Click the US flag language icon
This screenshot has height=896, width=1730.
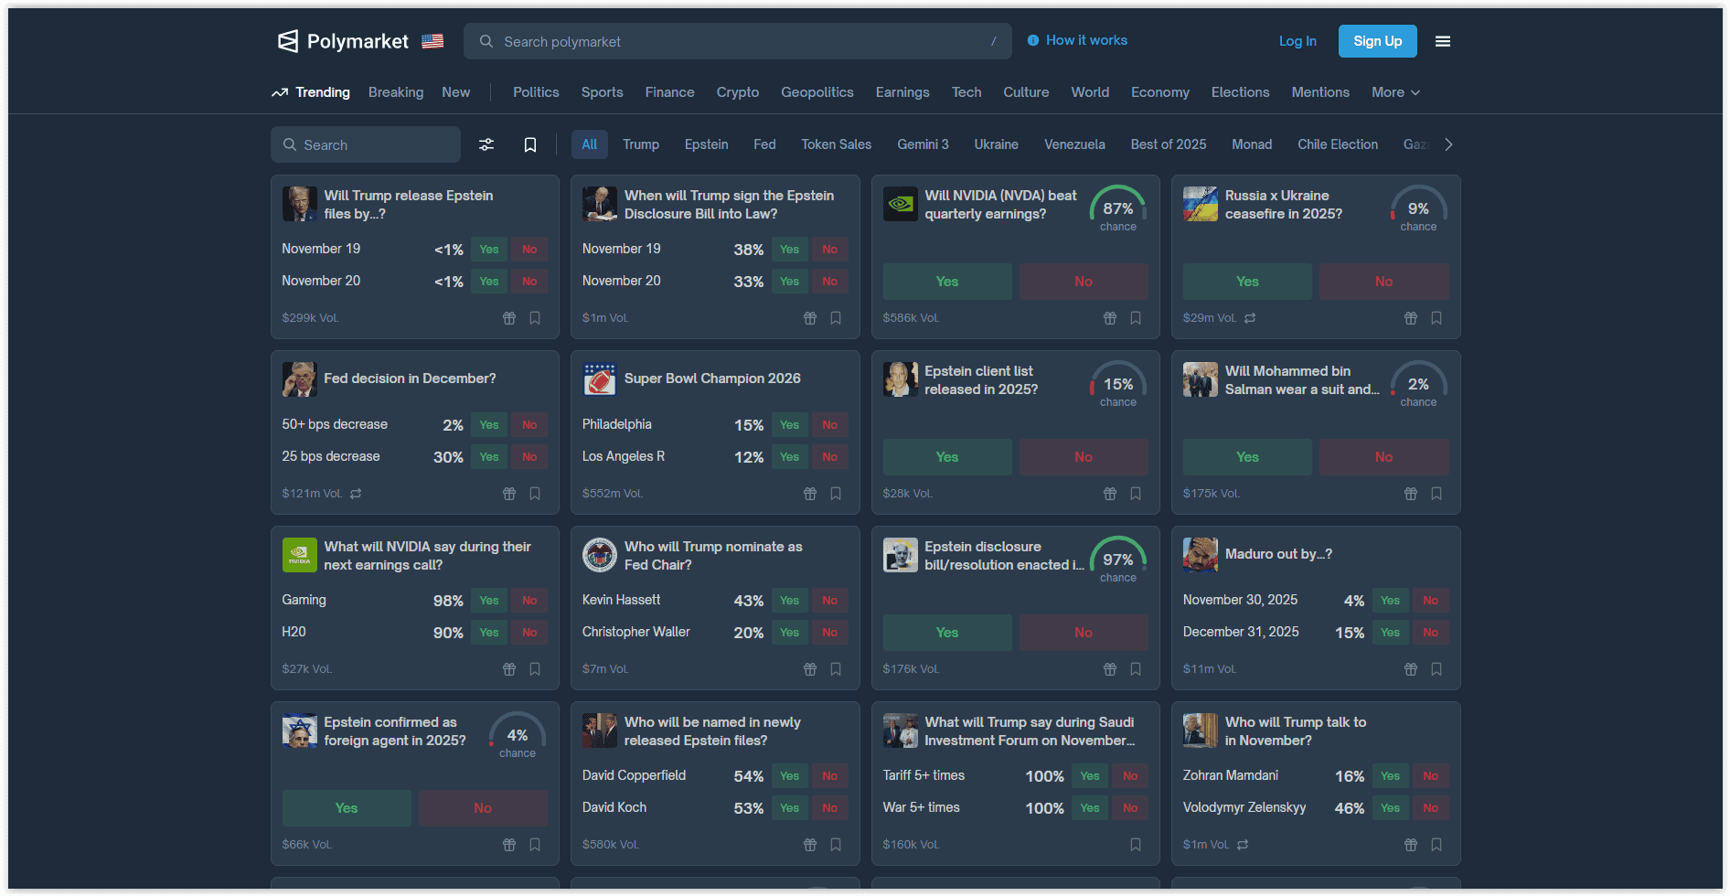432,40
